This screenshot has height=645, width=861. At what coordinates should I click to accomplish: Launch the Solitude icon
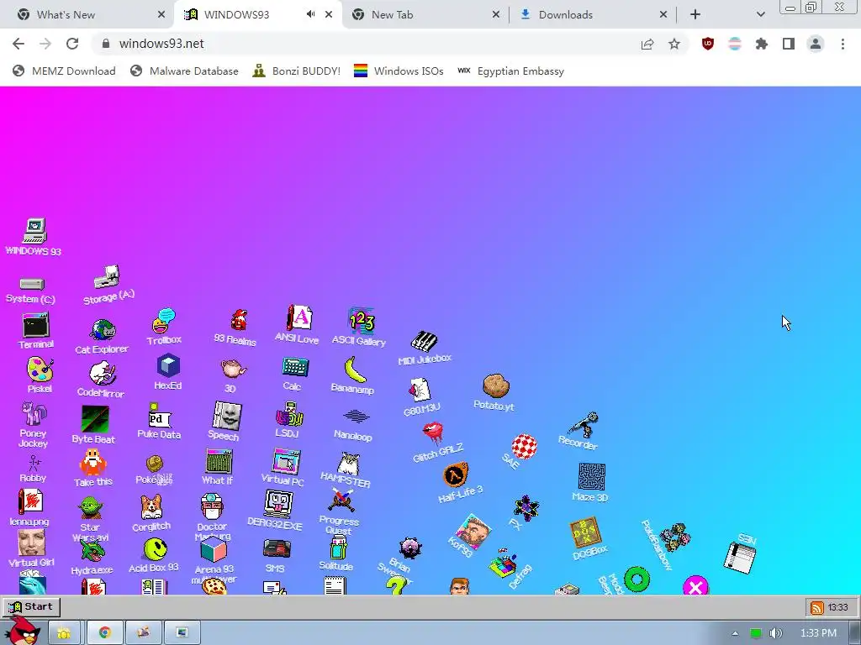click(x=338, y=548)
